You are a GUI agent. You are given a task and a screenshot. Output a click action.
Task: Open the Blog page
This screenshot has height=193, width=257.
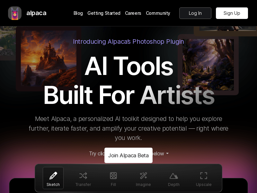78,13
